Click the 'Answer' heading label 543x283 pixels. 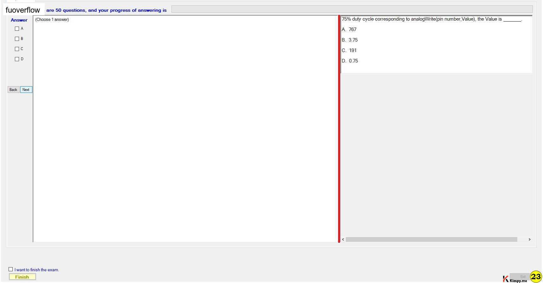19,20
